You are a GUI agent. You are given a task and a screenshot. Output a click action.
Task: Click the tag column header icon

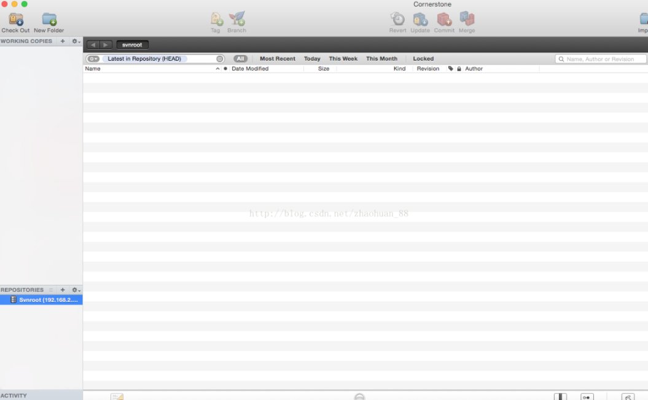tap(450, 69)
